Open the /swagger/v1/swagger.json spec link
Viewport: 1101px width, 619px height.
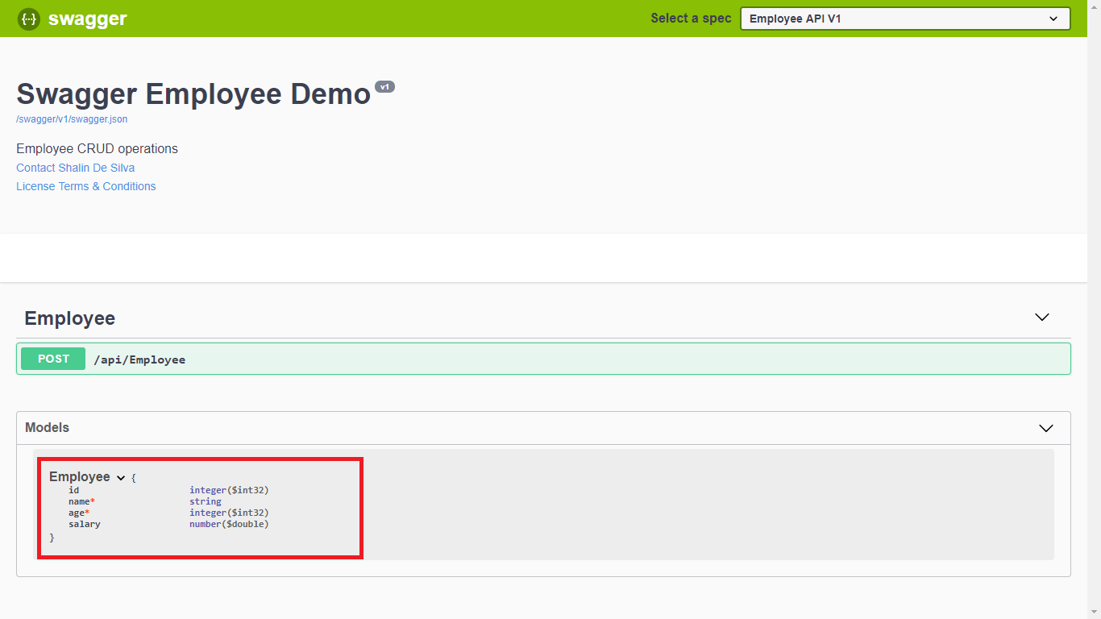71,118
